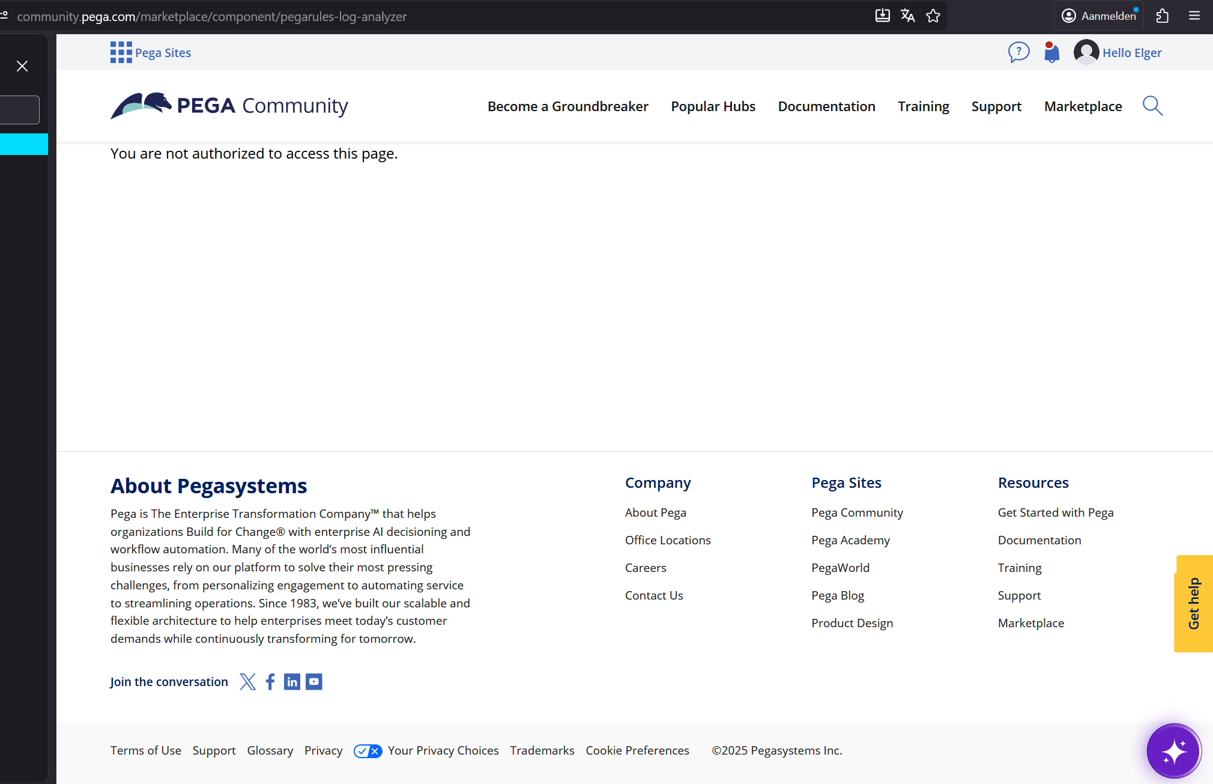Click the Aanmelden button
The height and width of the screenshot is (784, 1213).
pyautogui.click(x=1099, y=16)
